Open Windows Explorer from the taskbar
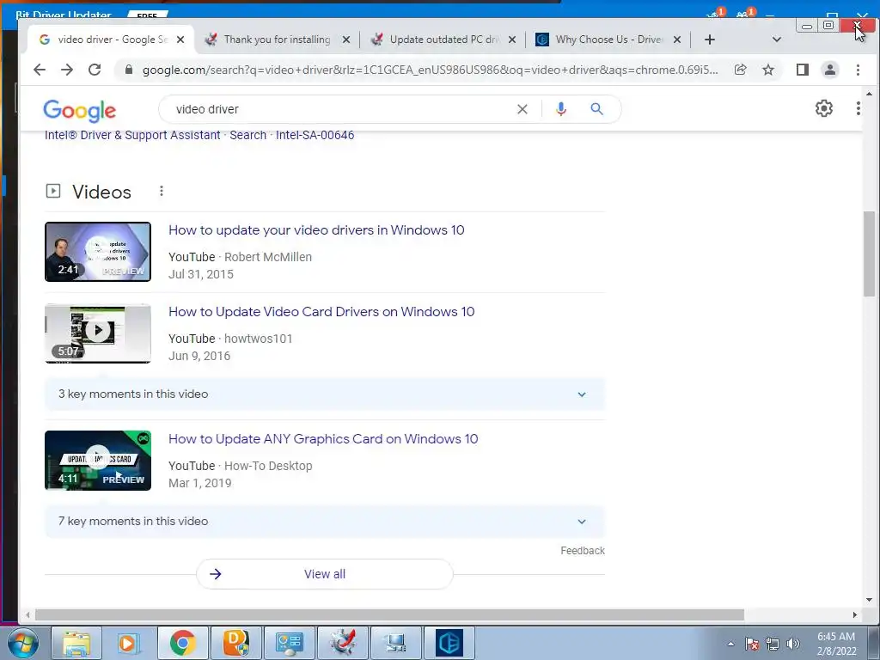The image size is (880, 660). click(x=76, y=643)
